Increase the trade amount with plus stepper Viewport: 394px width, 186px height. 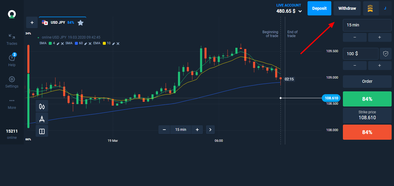[379, 65]
